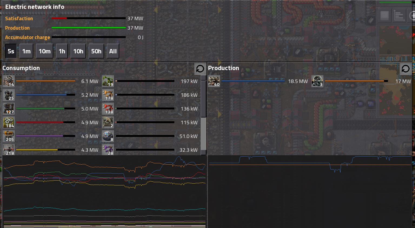Click the Satisfaction progress bar
This screenshot has height=228, width=415.
(x=89, y=18)
